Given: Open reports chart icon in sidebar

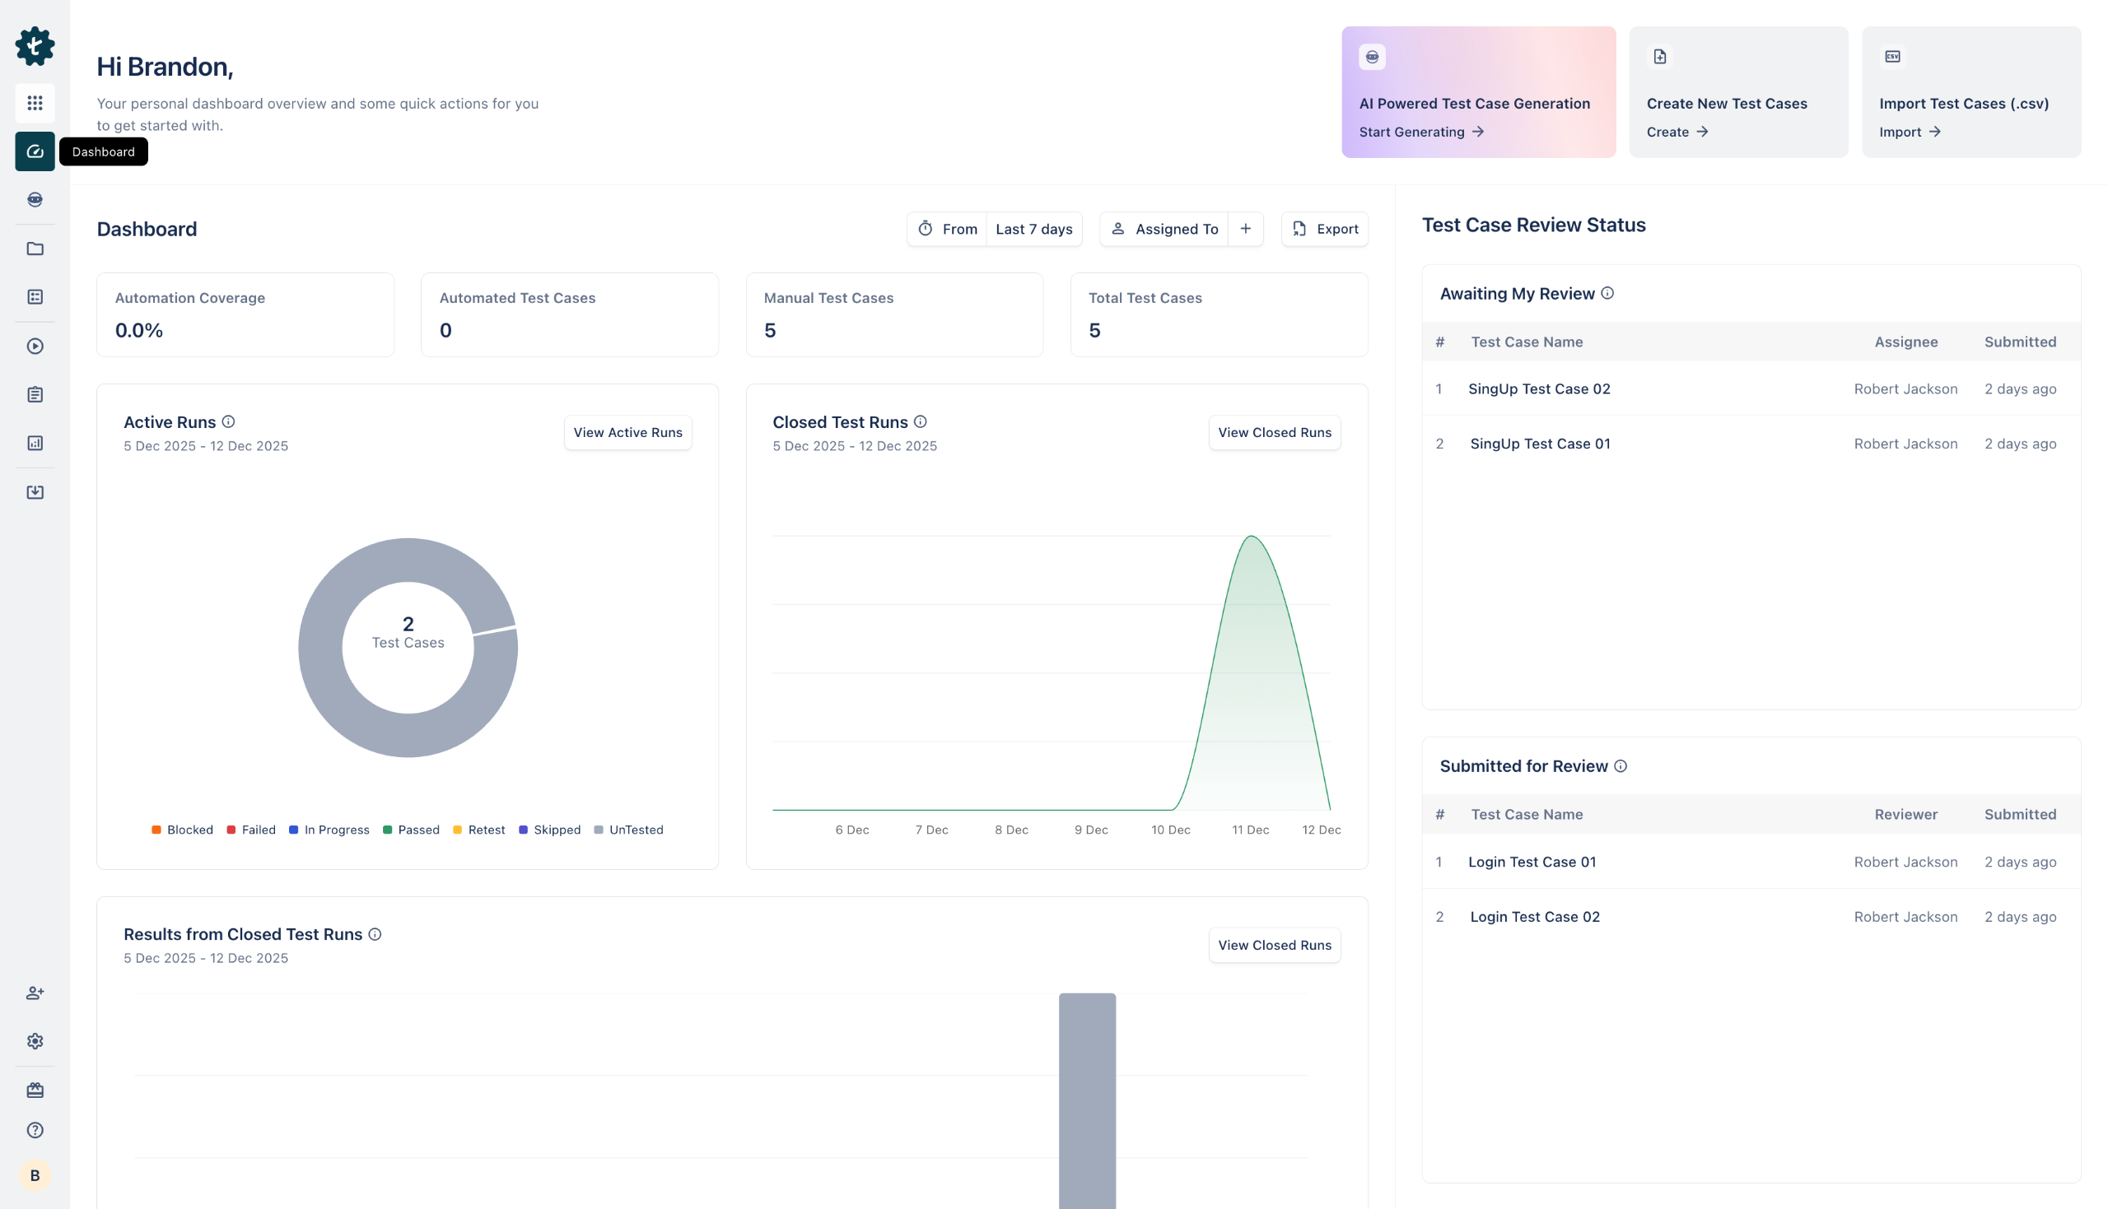Looking at the screenshot, I should coord(35,443).
